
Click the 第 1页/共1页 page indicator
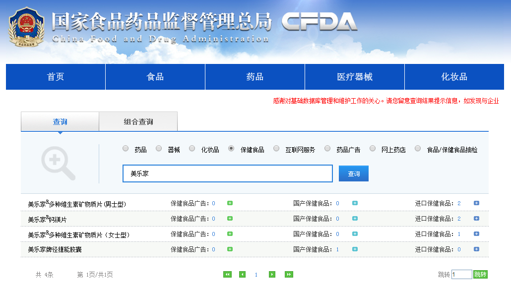pyautogui.click(x=95, y=275)
